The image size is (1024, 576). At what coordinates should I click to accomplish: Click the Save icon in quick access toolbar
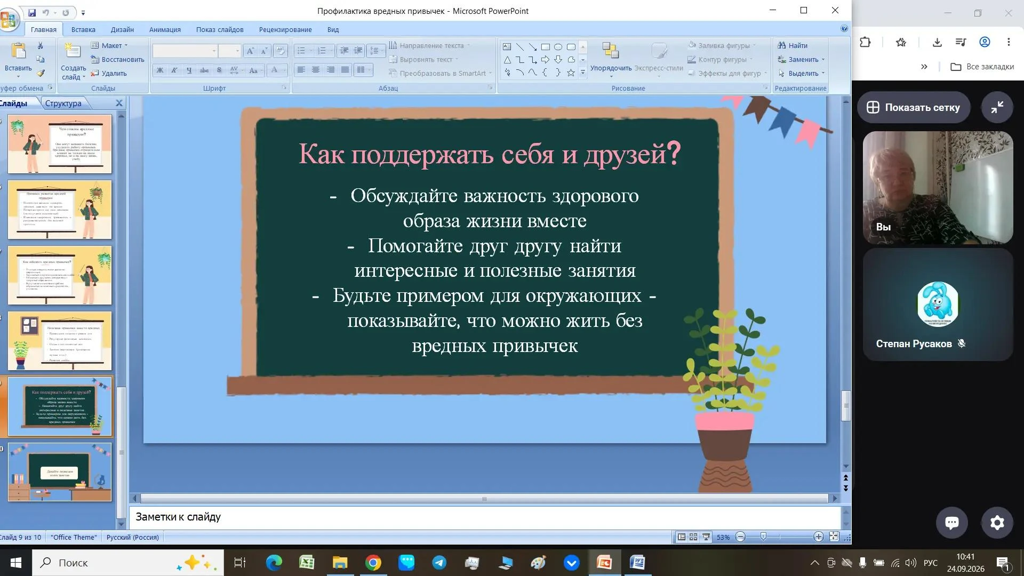pyautogui.click(x=32, y=12)
